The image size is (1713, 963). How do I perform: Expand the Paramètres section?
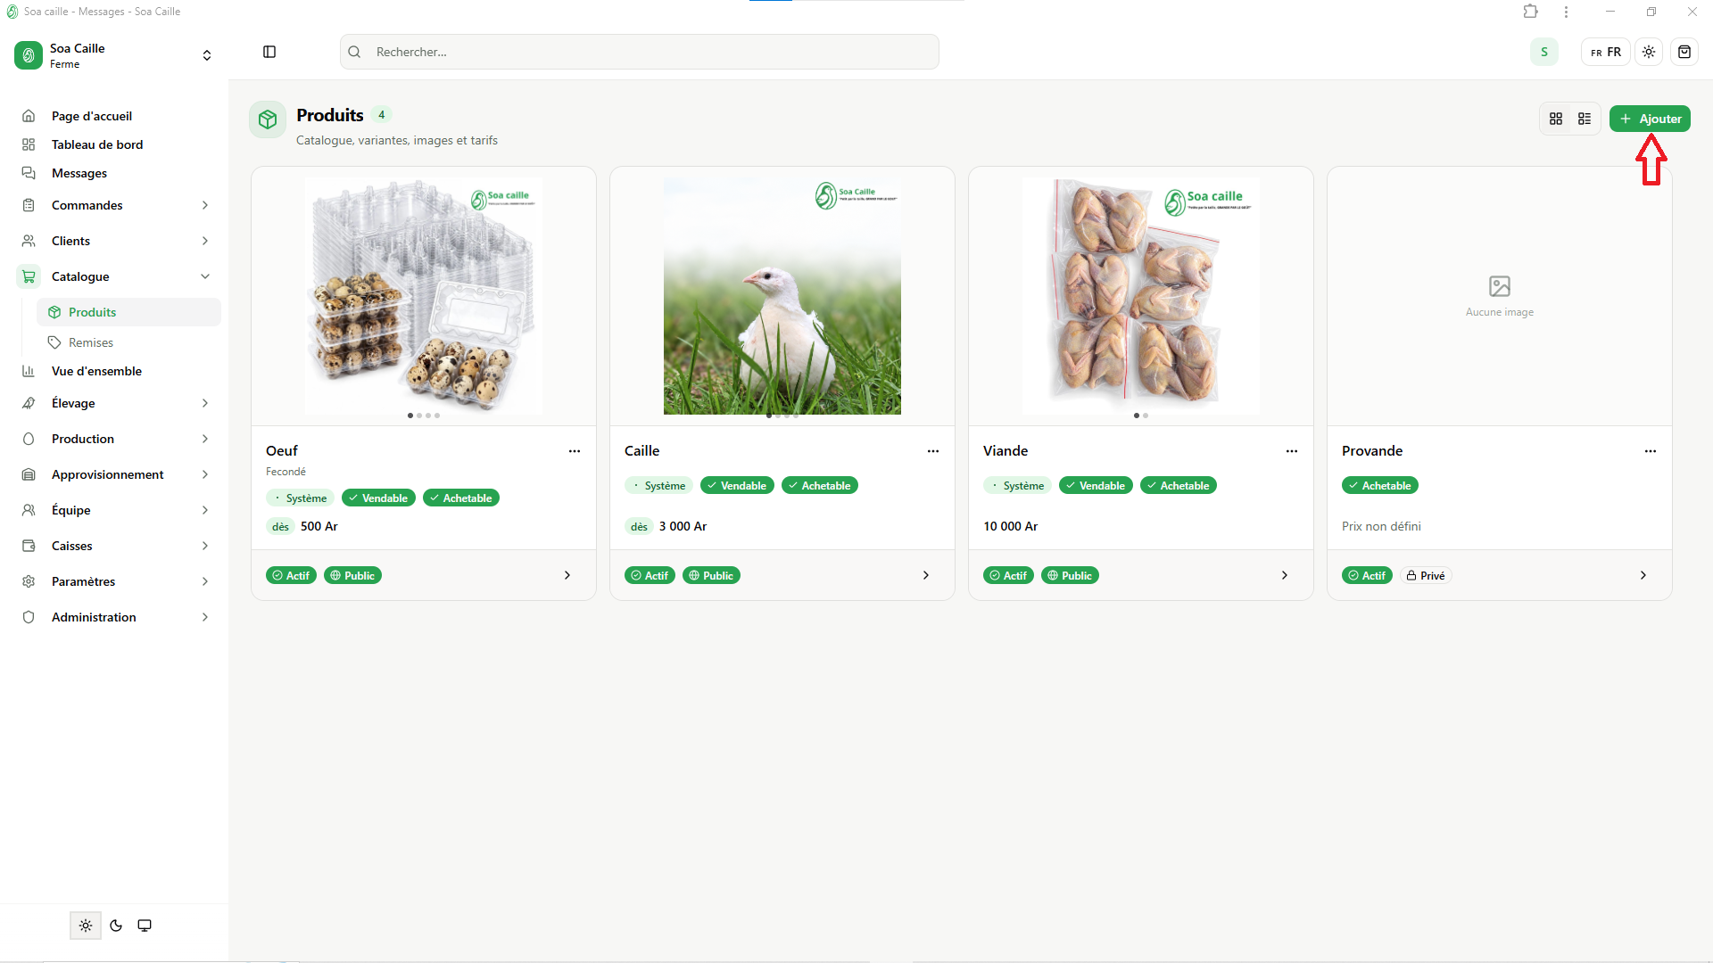pos(114,581)
